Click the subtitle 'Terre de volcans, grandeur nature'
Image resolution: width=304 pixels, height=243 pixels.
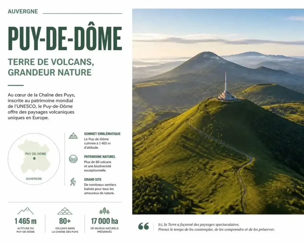(51, 67)
